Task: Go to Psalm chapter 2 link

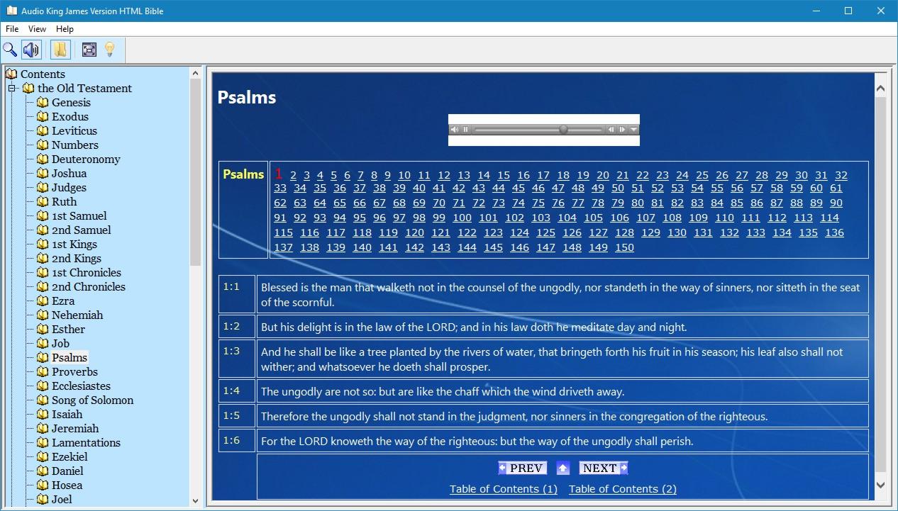Action: click(x=293, y=176)
